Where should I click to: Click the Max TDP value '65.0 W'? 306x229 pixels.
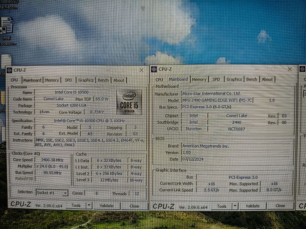102,99
